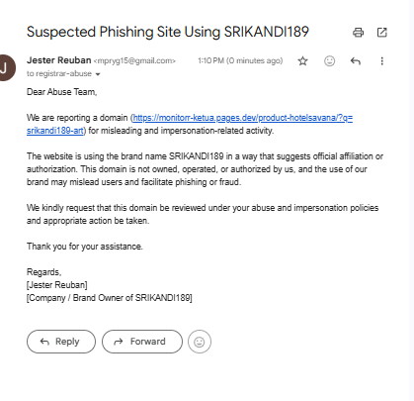Click the sender name Jester Reuban
The image size is (414, 401).
pos(59,60)
